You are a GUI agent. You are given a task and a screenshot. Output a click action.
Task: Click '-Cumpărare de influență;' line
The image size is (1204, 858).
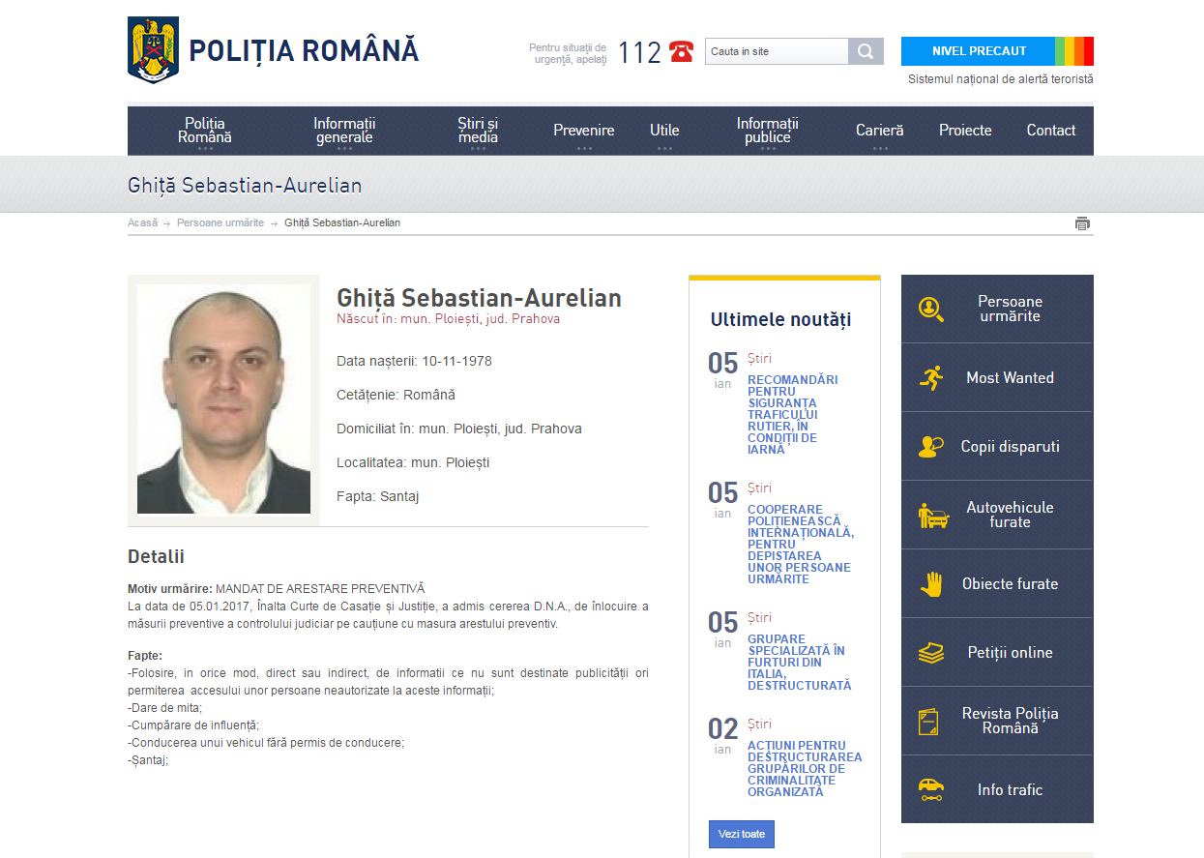point(193,725)
